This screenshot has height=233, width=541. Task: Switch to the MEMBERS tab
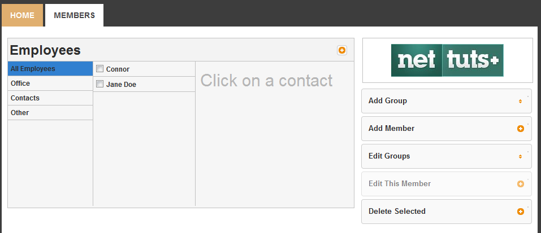[74, 15]
